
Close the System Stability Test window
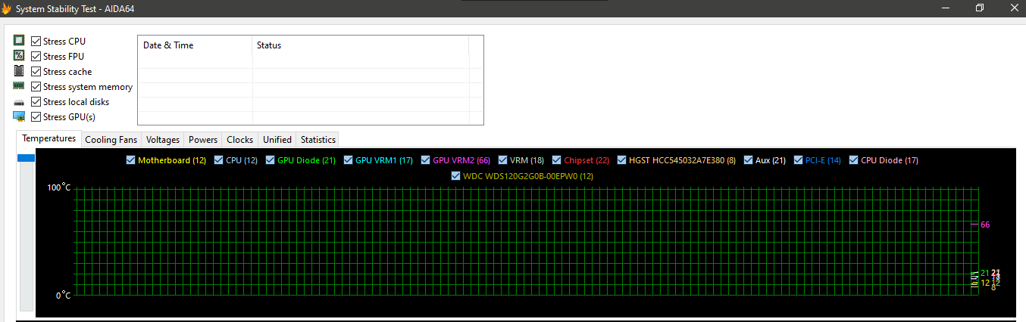coord(1014,8)
